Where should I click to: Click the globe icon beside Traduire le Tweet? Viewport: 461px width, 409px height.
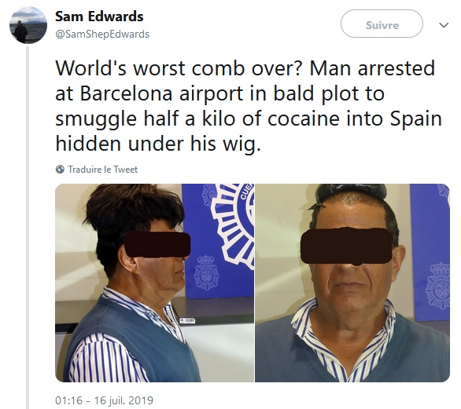point(60,170)
